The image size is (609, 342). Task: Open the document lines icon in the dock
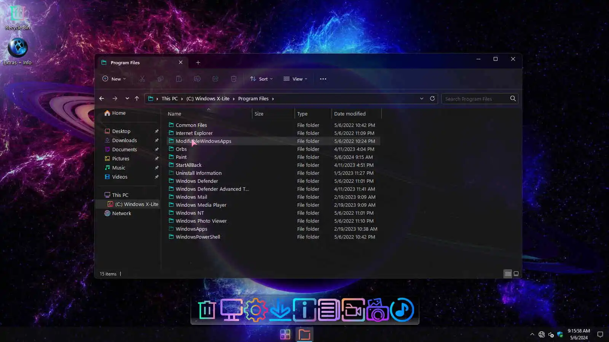click(329, 310)
